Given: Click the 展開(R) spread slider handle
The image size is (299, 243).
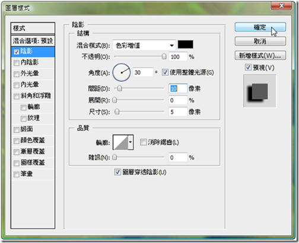Looking at the screenshot, I should click(x=114, y=100).
